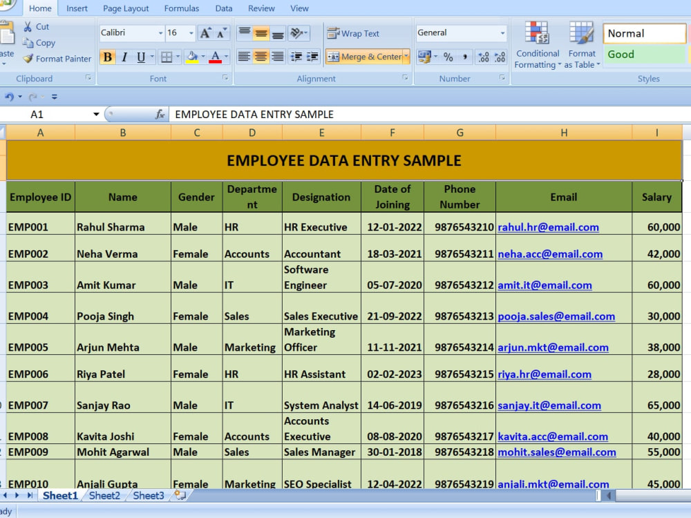Click the Orientation text angle icon
The height and width of the screenshot is (518, 691).
(x=296, y=33)
